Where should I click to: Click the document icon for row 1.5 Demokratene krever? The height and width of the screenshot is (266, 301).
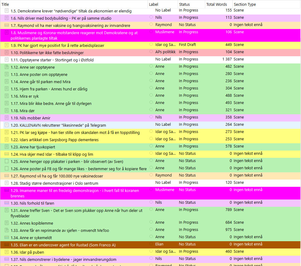click(7, 11)
